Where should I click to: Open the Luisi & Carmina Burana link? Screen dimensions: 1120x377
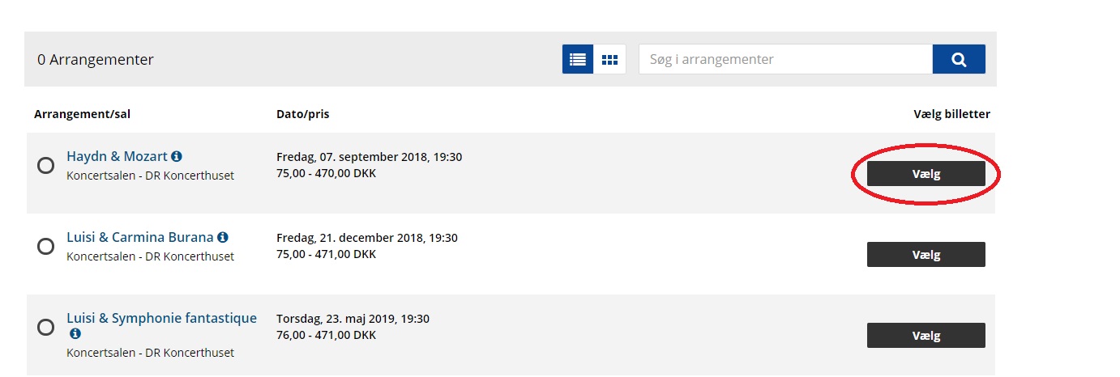pyautogui.click(x=139, y=237)
